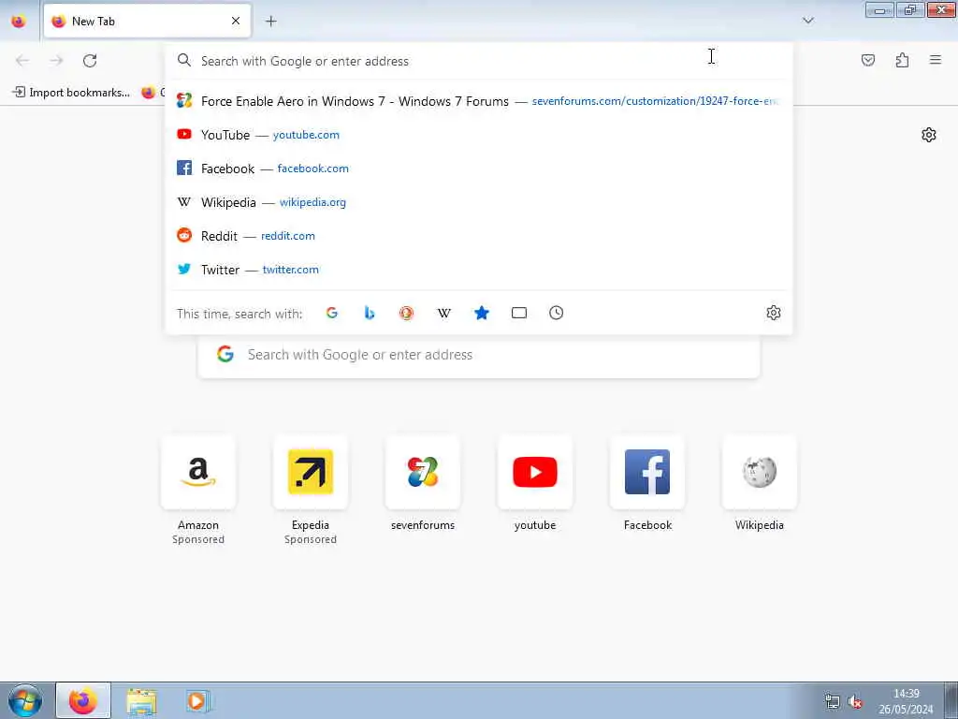The height and width of the screenshot is (719, 958).
Task: Launch Windows Media Player from taskbar
Action: (x=198, y=700)
